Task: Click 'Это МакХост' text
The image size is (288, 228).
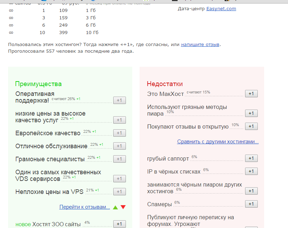Action: coord(166,94)
